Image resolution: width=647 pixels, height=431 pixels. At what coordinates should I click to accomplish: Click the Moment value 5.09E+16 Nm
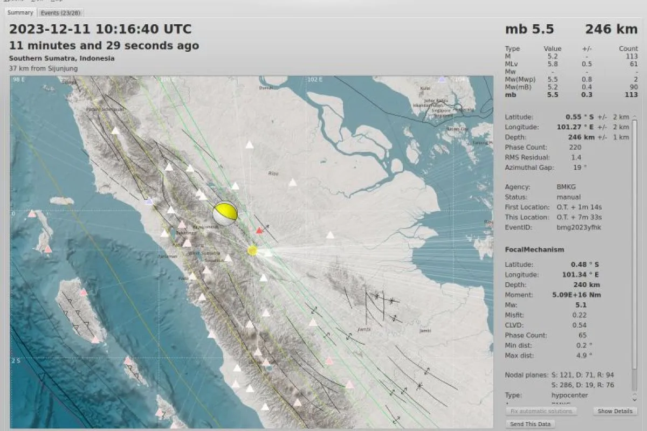576,295
